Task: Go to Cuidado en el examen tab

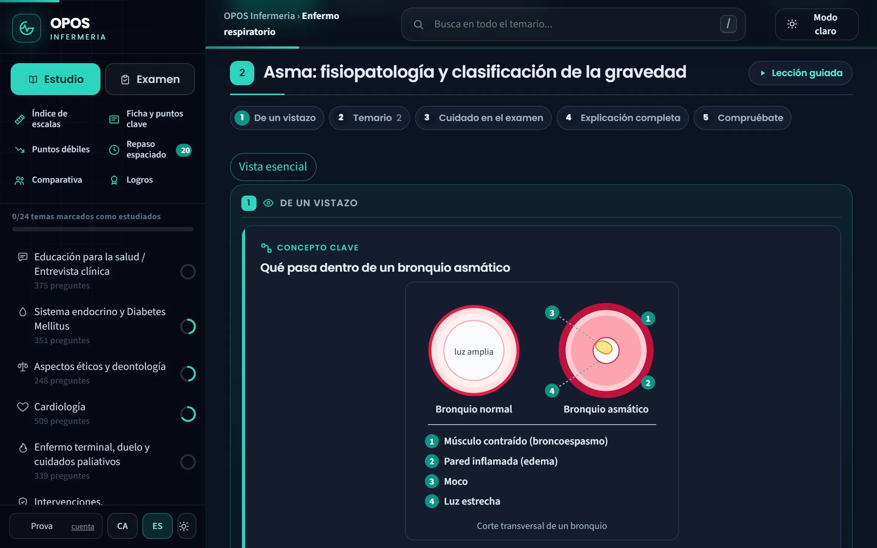Action: coord(483,118)
